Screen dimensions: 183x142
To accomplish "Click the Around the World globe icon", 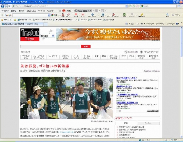I will coord(141,52).
